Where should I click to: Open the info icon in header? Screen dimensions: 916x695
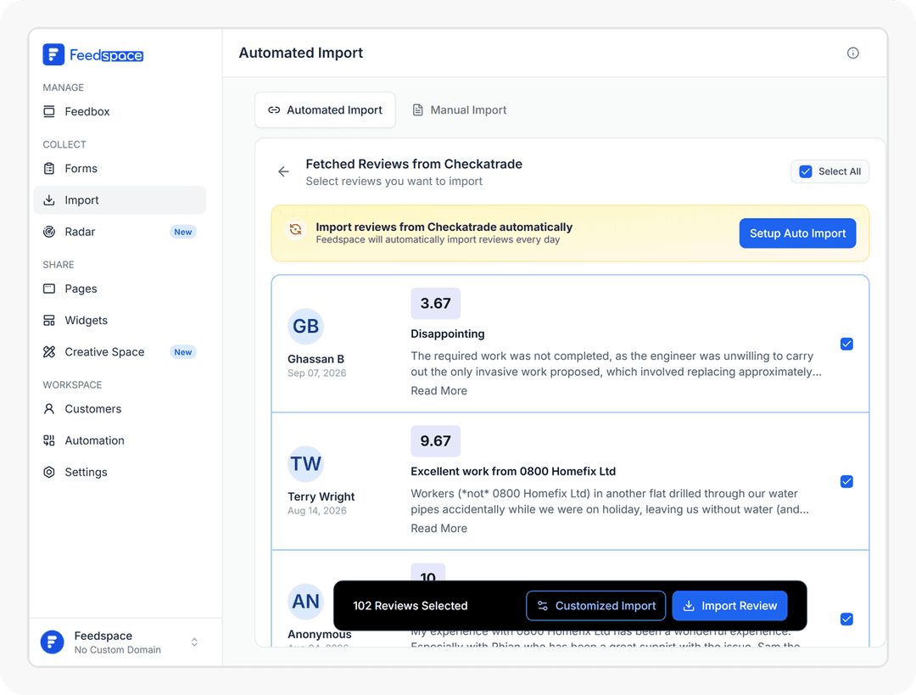852,53
